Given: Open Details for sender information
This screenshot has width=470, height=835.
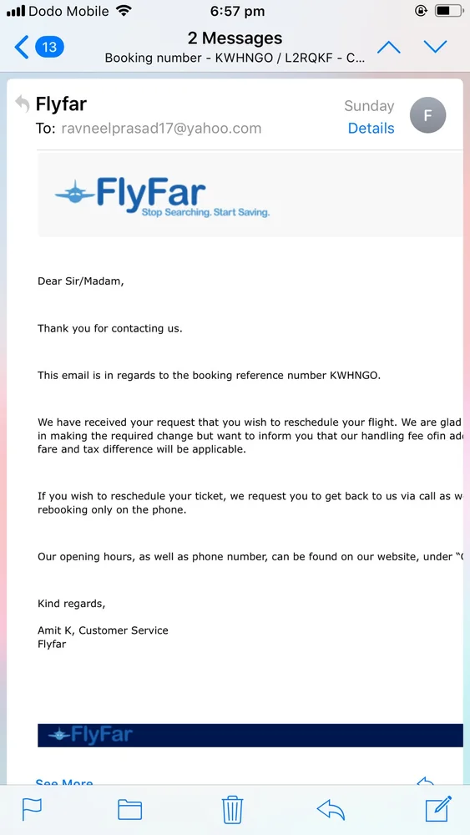Looking at the screenshot, I should (371, 129).
